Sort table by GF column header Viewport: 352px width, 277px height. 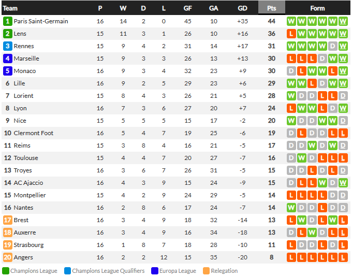pyautogui.click(x=188, y=8)
